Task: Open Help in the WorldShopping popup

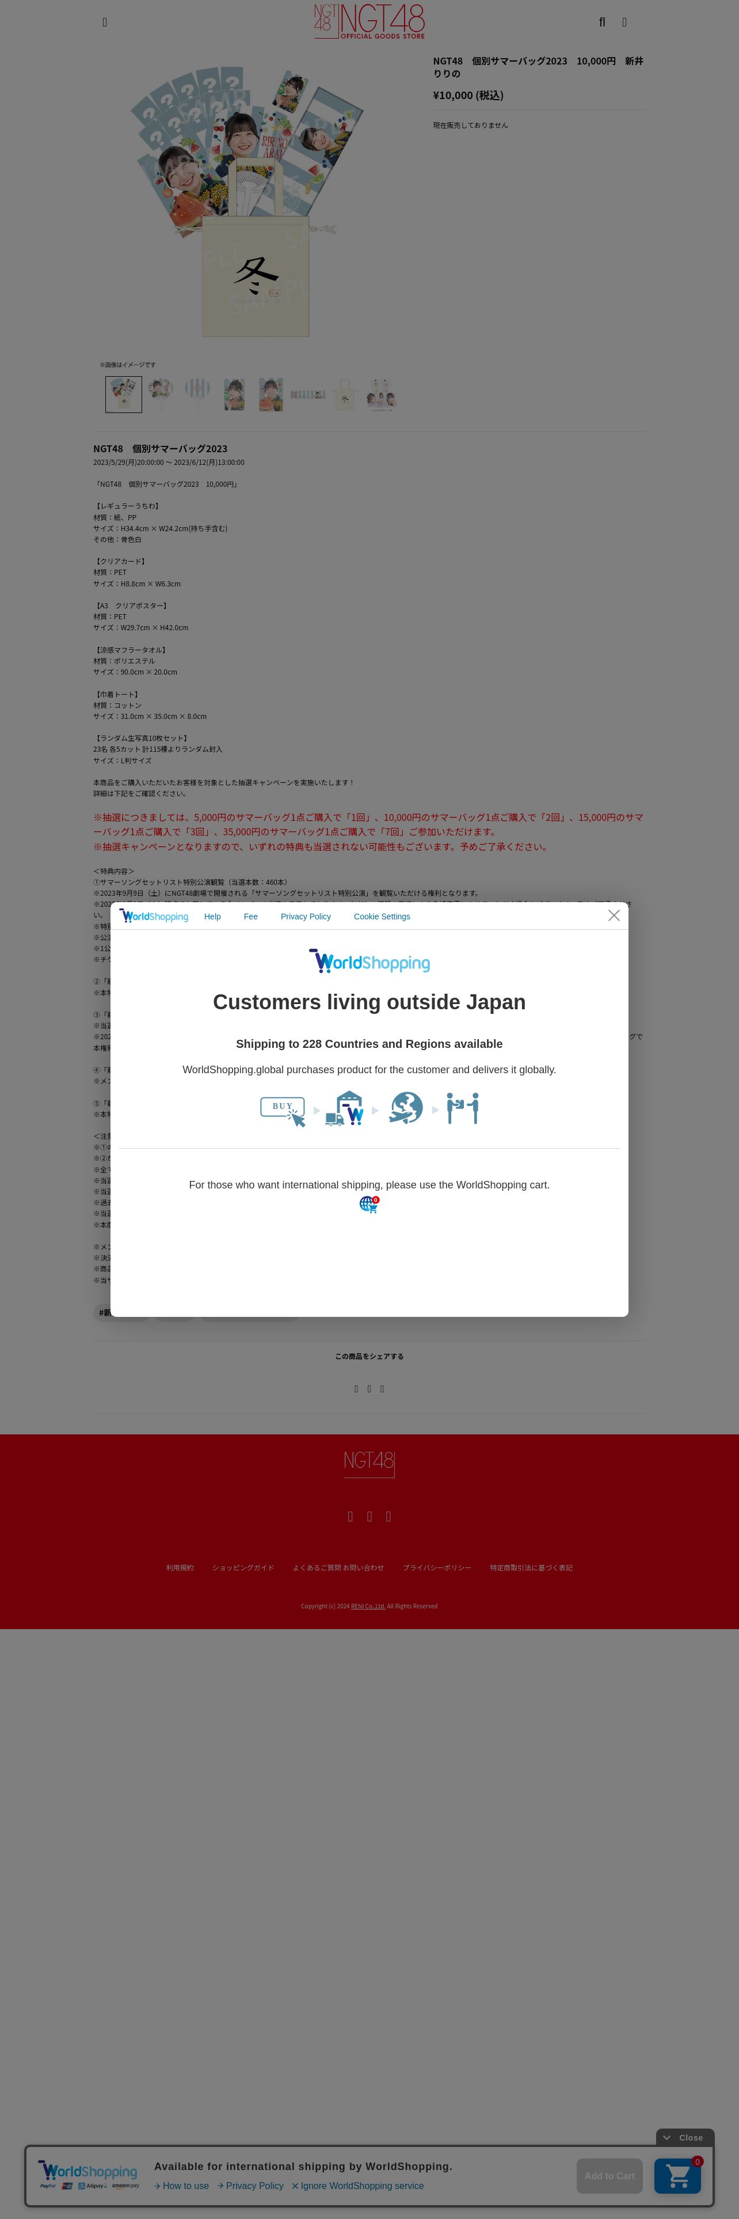Action: [212, 917]
